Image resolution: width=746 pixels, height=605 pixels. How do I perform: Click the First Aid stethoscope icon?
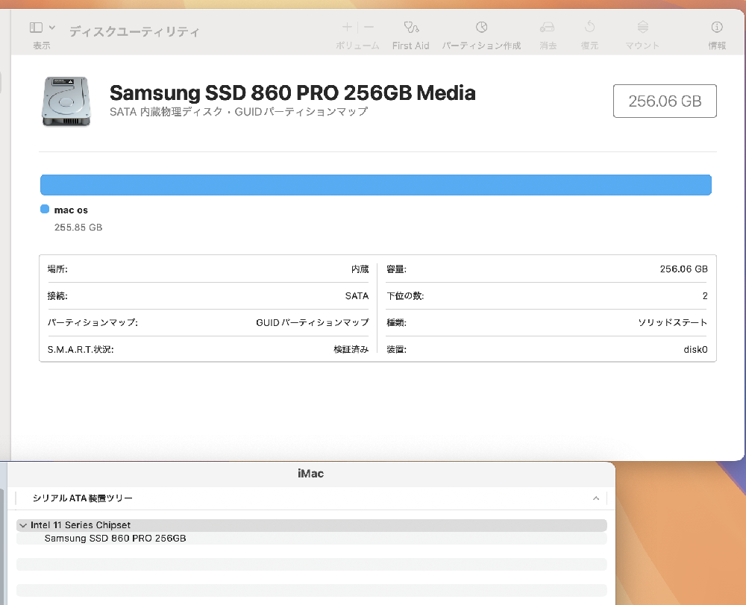click(410, 28)
